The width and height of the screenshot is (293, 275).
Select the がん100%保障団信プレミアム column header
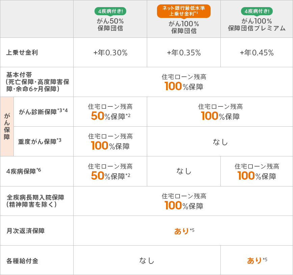(257, 25)
